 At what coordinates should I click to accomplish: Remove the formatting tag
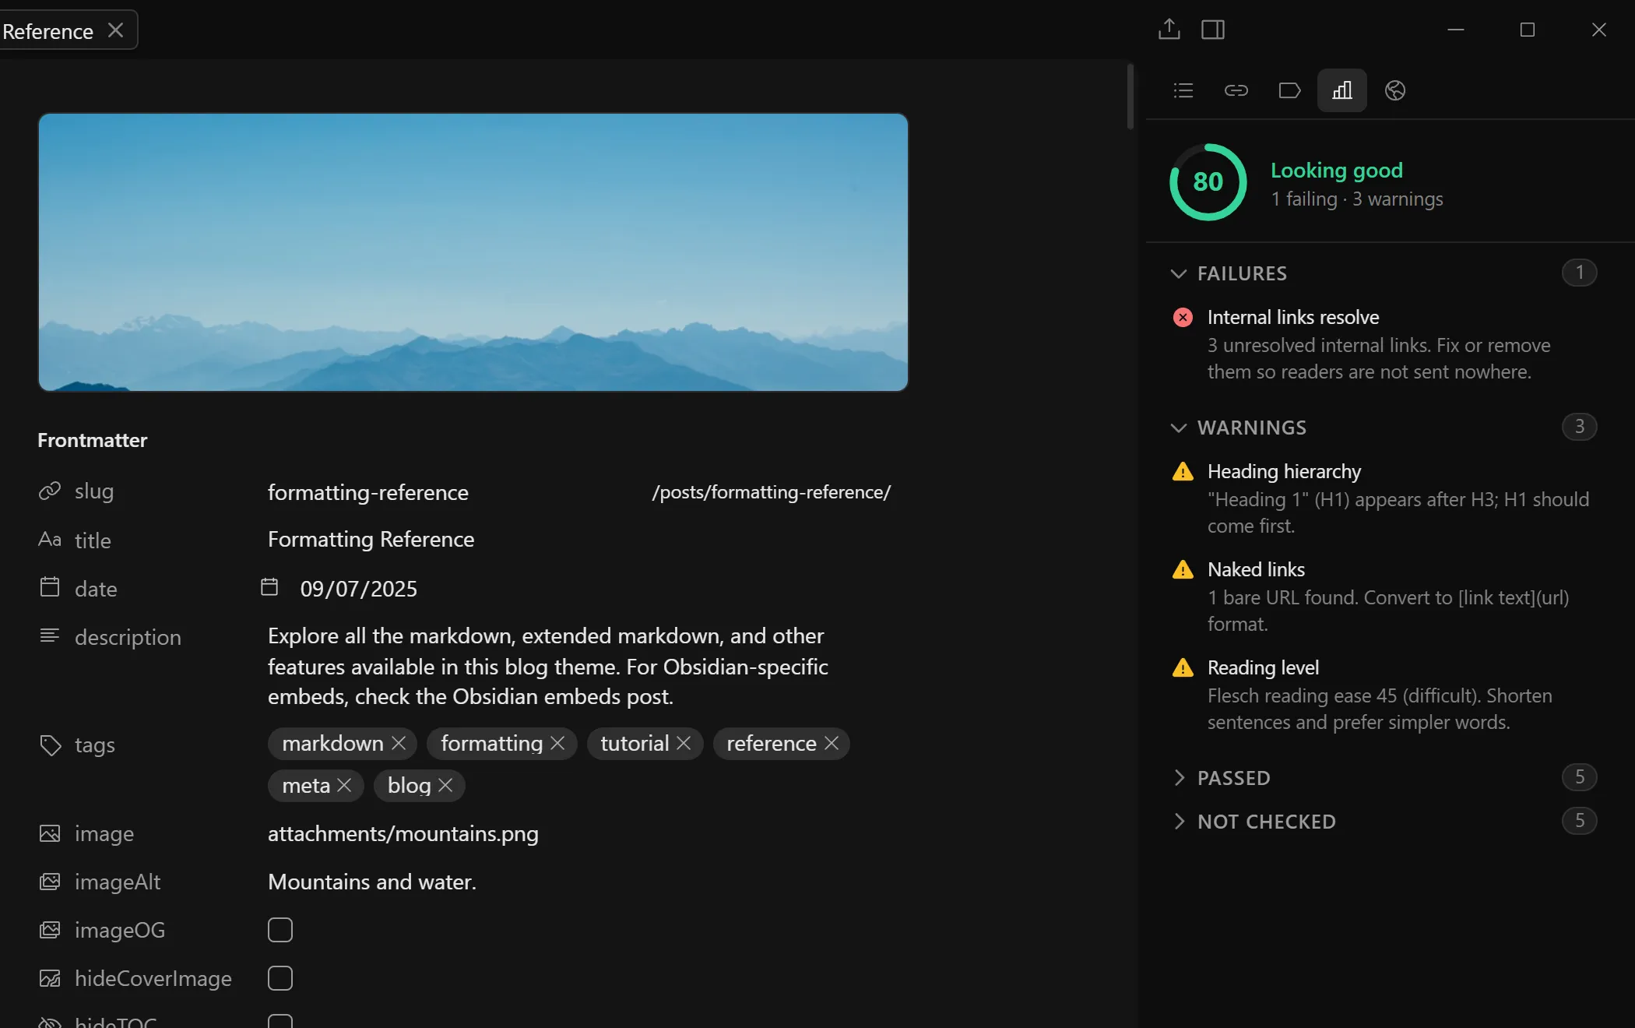tap(557, 744)
